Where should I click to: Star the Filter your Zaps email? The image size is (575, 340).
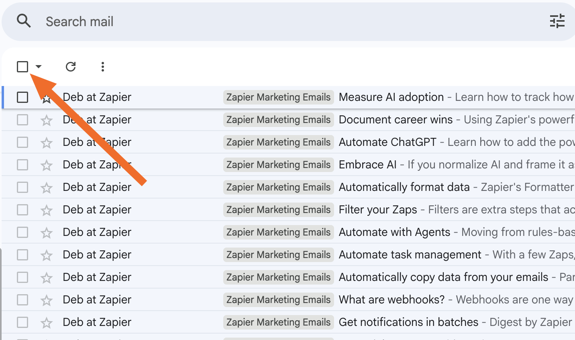click(47, 210)
